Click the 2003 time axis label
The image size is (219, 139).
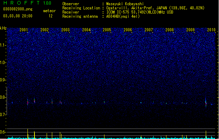pos(65,30)
